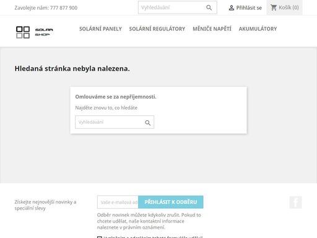The image size is (317, 238).
Task: Click the Hledaná stránka nebyla nalezena heading
Action: click(72, 69)
